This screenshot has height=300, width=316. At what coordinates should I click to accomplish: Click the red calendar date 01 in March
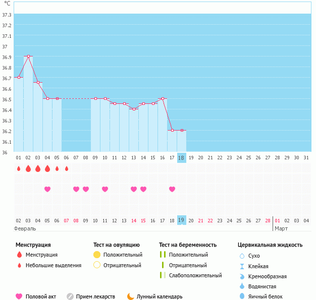[x=277, y=221]
